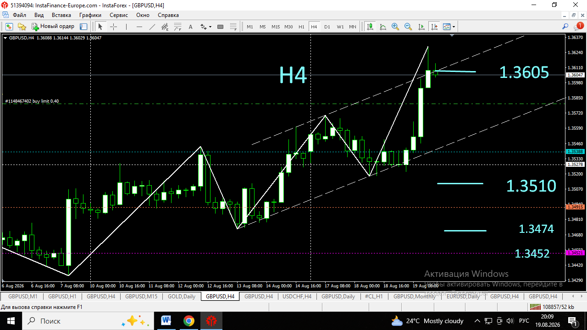This screenshot has width=587, height=330.
Task: Toggle candlestick chart display
Action: click(x=370, y=27)
